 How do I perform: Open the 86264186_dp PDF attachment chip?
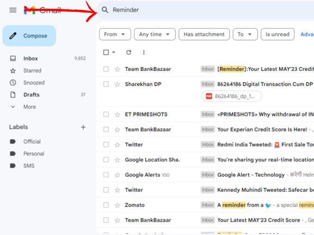pyautogui.click(x=231, y=96)
